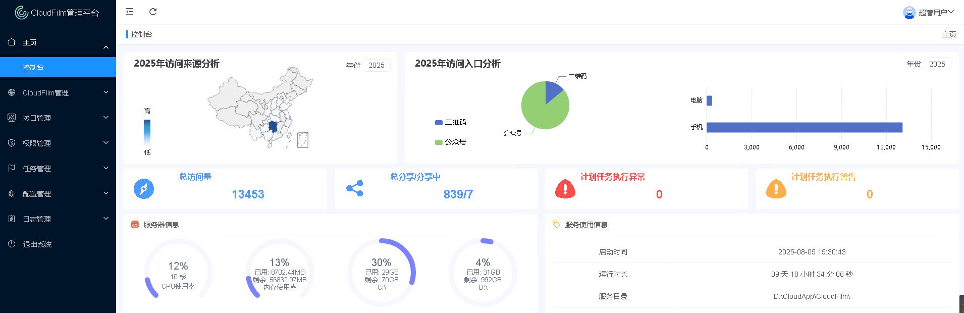Toggle the 公众号 legend item in pie chart

tap(450, 142)
